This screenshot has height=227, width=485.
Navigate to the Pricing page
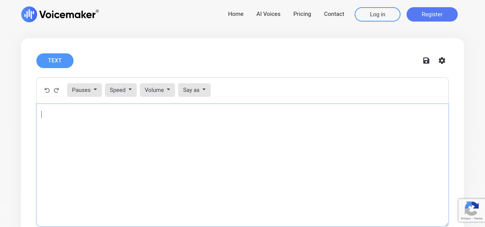[x=302, y=14]
